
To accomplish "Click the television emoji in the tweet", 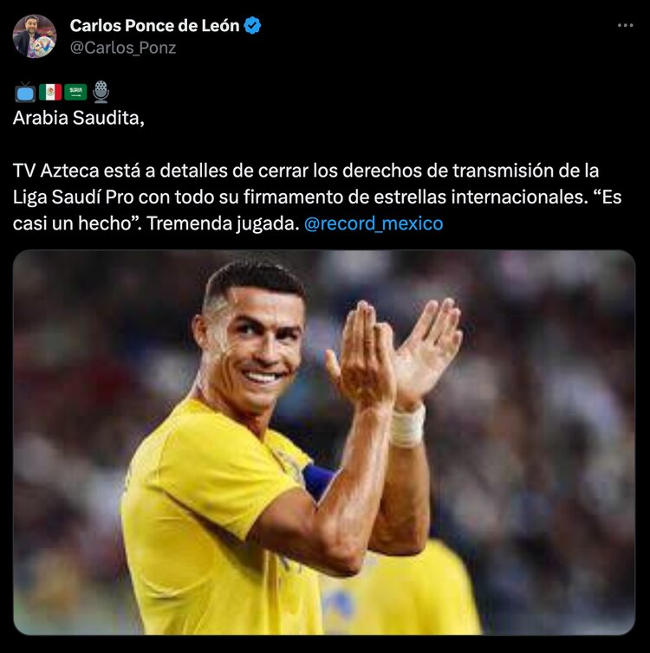I will pos(25,92).
